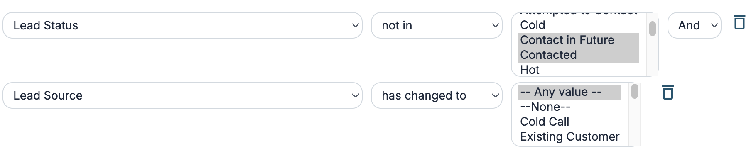The height and width of the screenshot is (151, 751).
Task: Open the And logic connector dropdown
Action: pyautogui.click(x=694, y=25)
